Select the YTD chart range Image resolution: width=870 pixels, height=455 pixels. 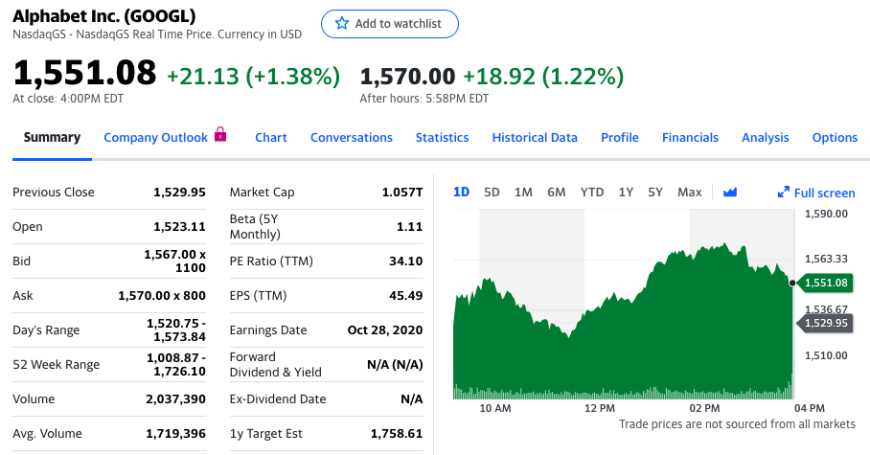click(592, 192)
